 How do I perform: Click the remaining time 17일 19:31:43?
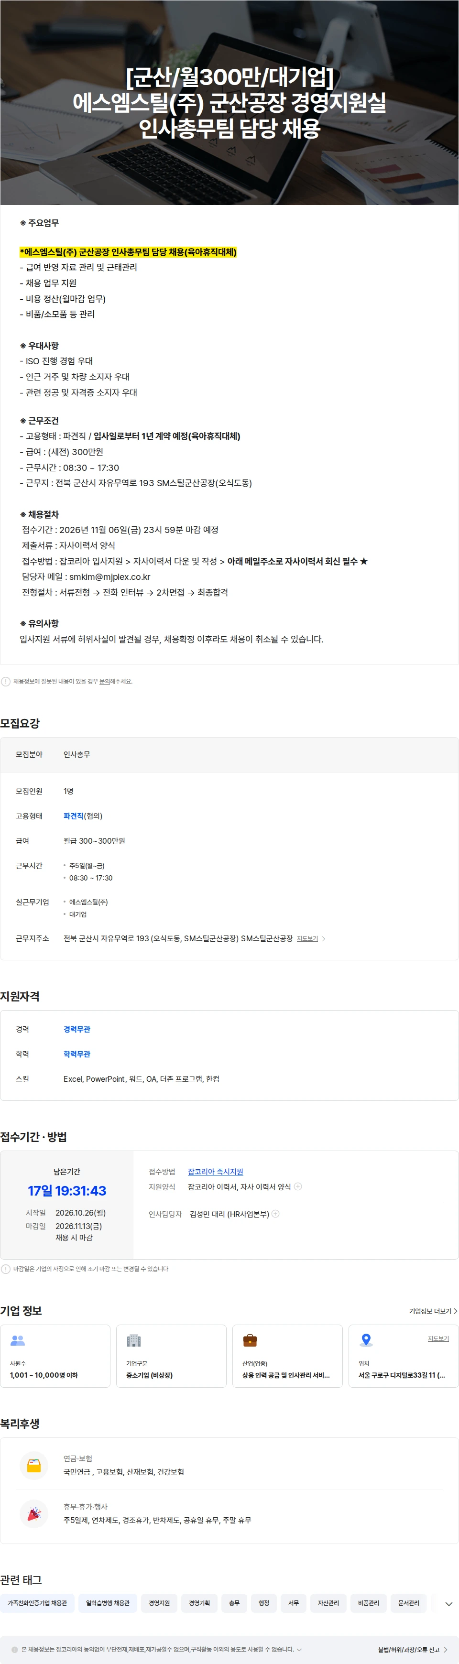(66, 1190)
